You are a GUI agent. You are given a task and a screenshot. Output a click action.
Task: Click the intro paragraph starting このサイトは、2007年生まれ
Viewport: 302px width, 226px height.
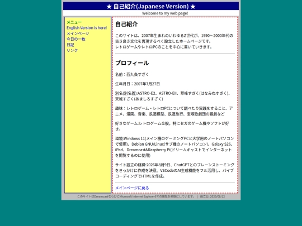point(174,41)
